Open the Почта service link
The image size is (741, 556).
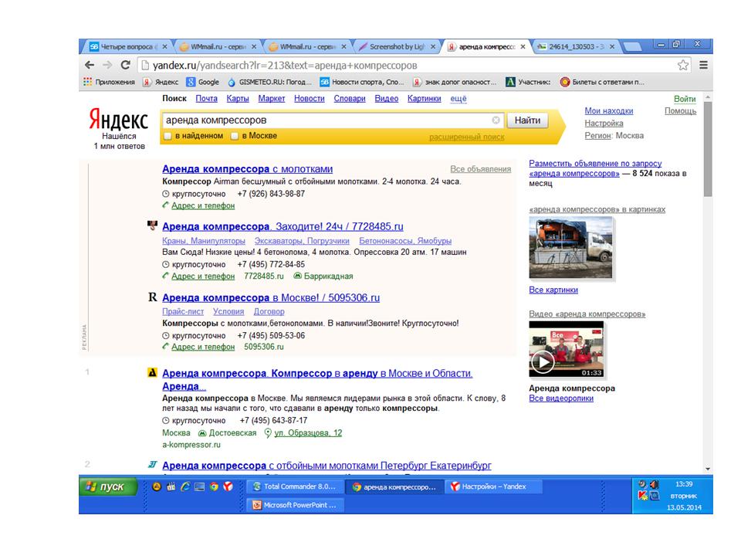(x=207, y=98)
